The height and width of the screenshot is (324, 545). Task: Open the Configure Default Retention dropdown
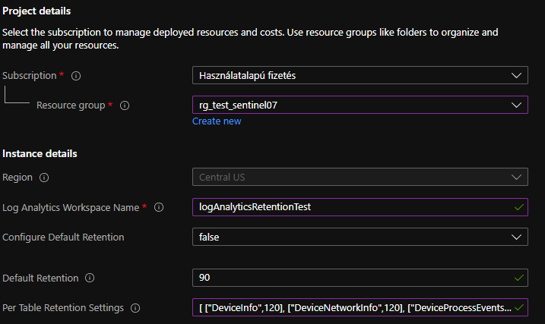360,237
